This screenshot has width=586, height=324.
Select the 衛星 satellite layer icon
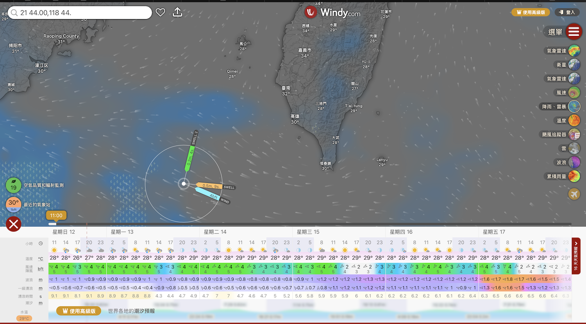(x=574, y=65)
